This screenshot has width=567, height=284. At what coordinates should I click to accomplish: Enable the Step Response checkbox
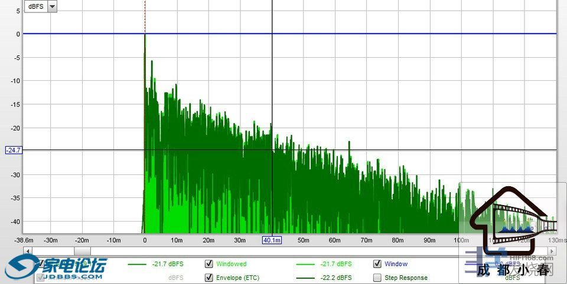click(x=377, y=278)
